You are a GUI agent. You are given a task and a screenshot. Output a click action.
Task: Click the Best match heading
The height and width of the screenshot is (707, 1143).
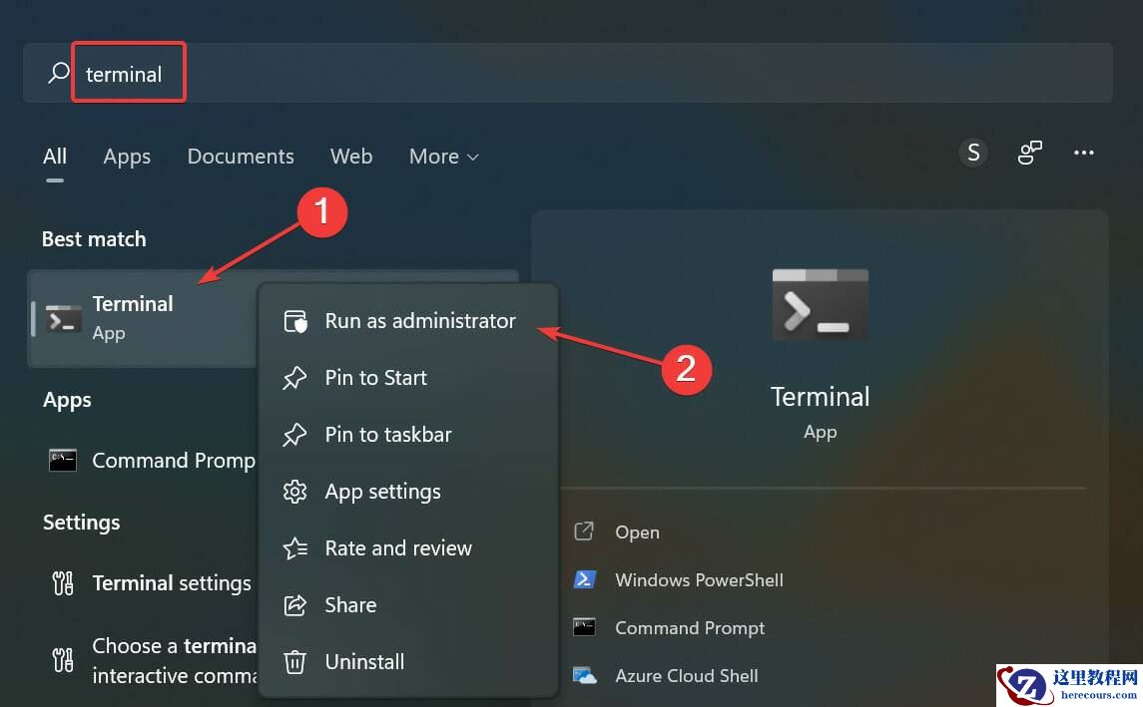pyautogui.click(x=94, y=238)
